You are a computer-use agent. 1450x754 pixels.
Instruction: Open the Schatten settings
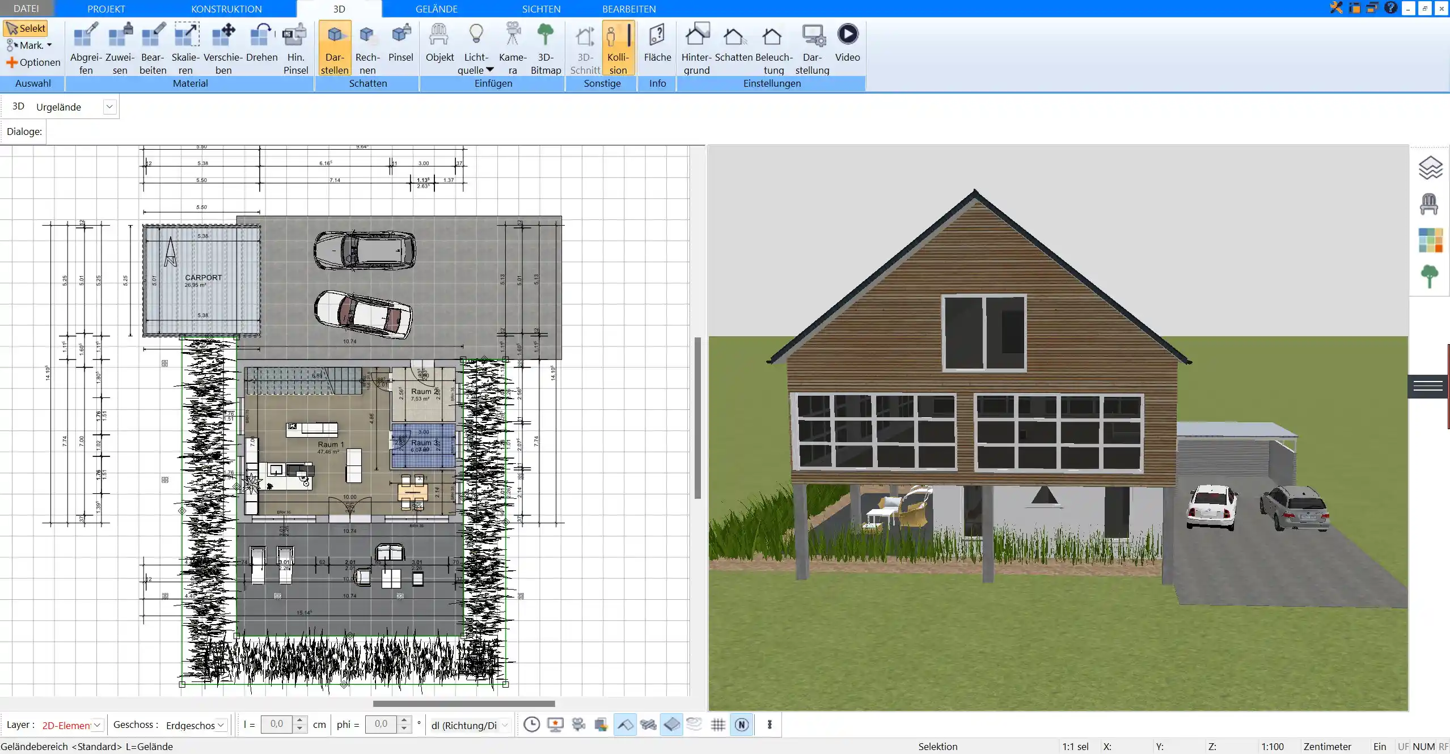734,43
